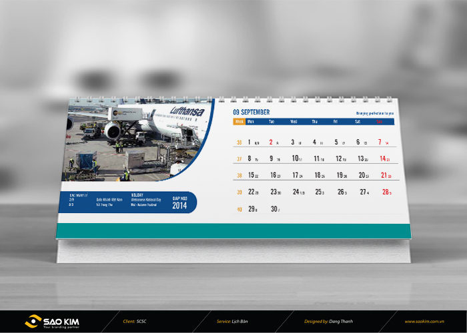Select the Sat column header
The image size is (467, 333).
[358, 122]
